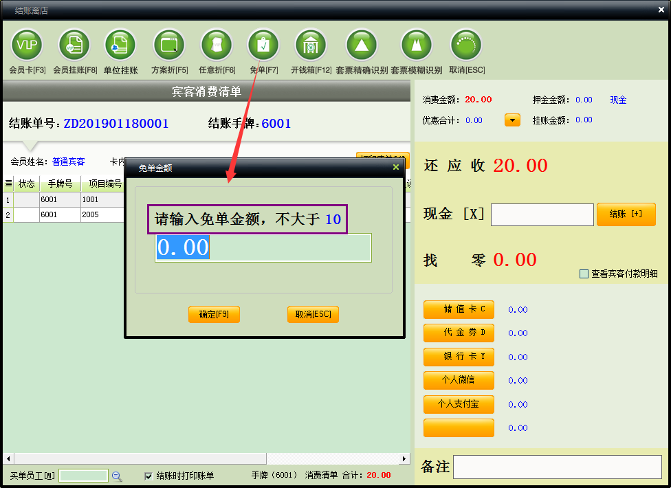Viewport: 671px width, 488px height.
Task: Toggle 结账时打印账单 checkbox
Action: [x=148, y=476]
